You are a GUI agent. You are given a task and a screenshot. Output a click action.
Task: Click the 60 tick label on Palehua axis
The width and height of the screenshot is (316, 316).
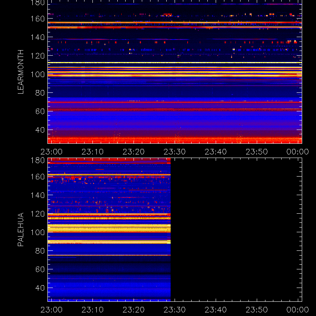[40, 269]
